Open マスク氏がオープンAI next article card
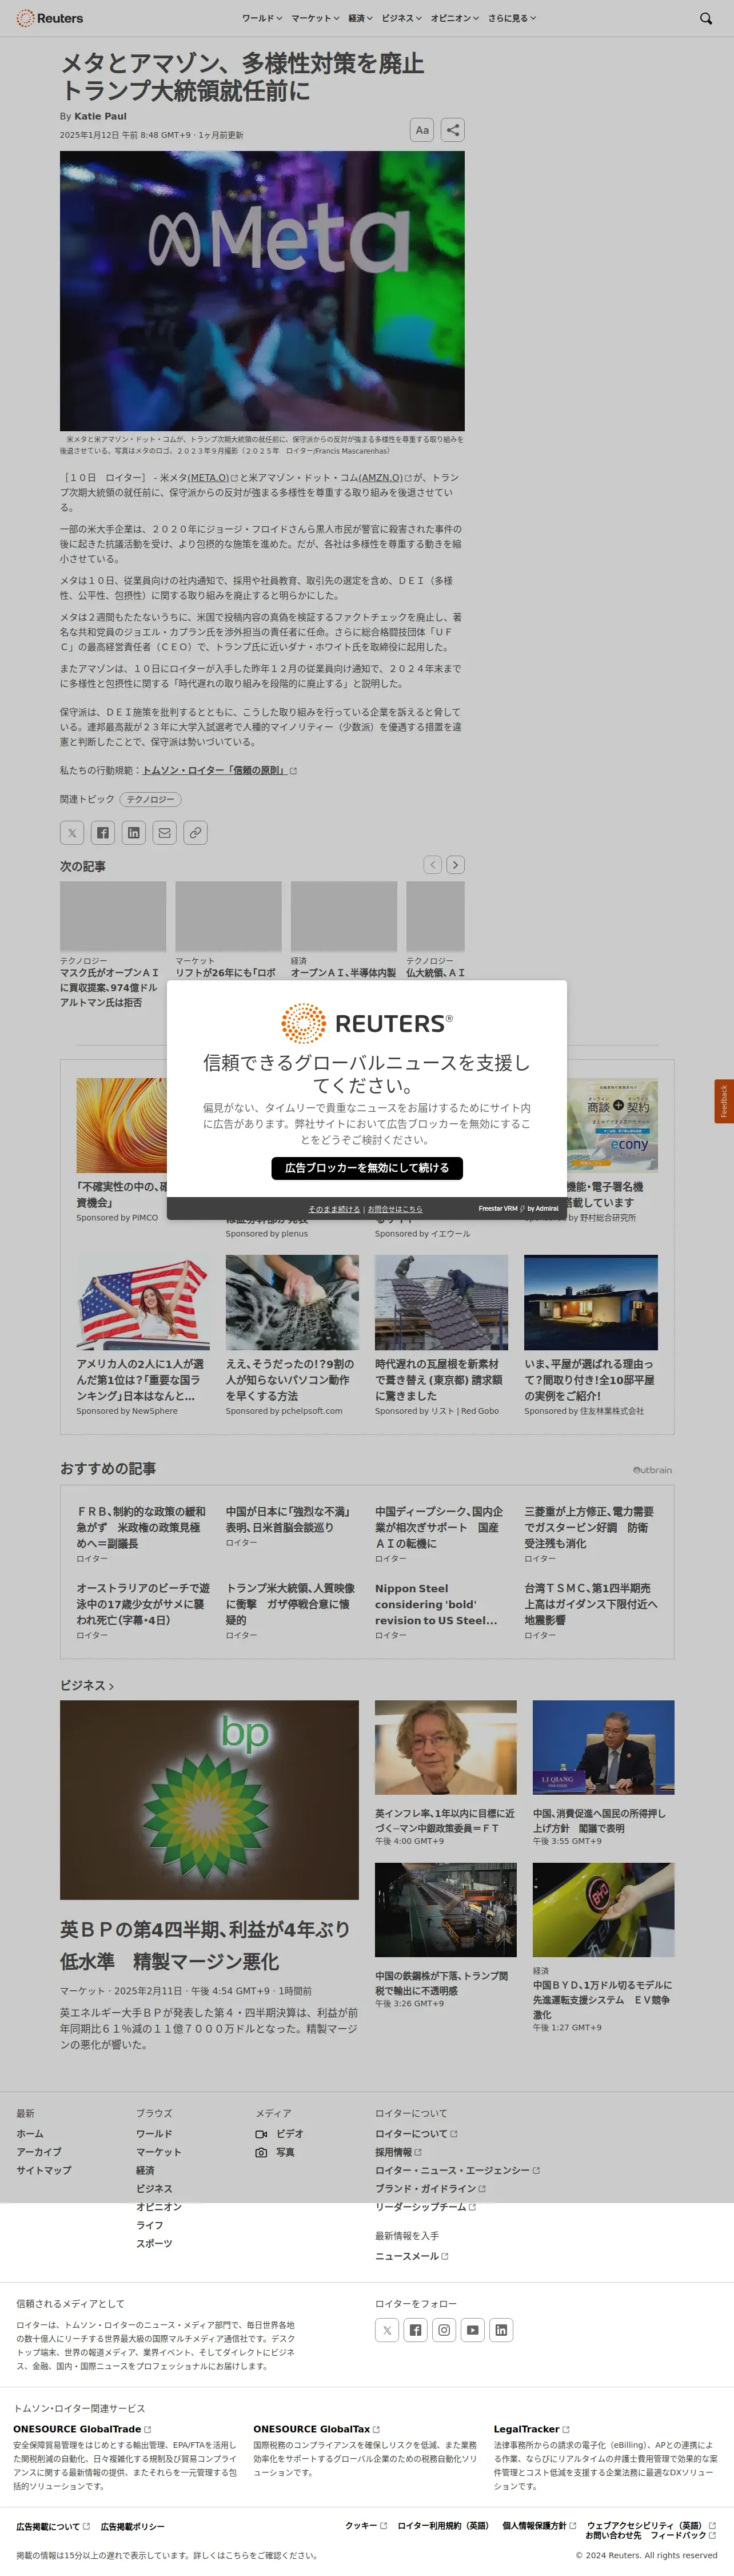Screen dimensions: 734x2576 click(x=112, y=944)
